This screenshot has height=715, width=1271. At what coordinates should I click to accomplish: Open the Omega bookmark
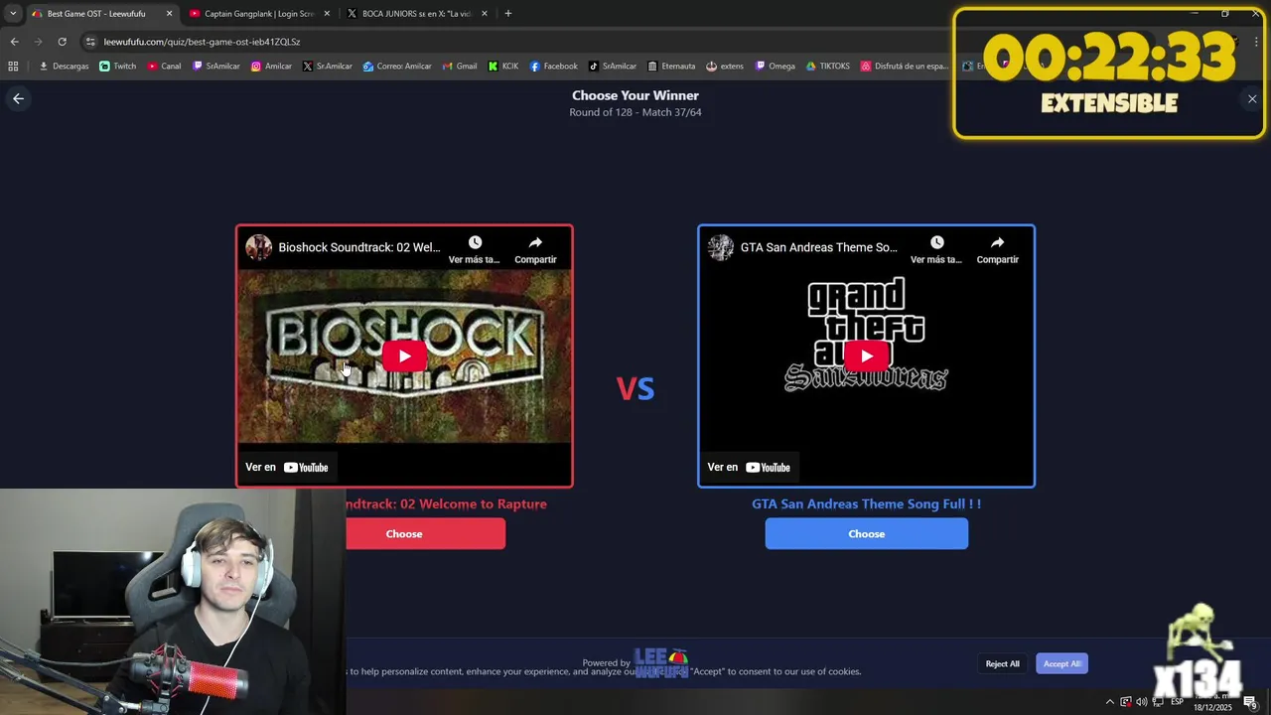[775, 67]
